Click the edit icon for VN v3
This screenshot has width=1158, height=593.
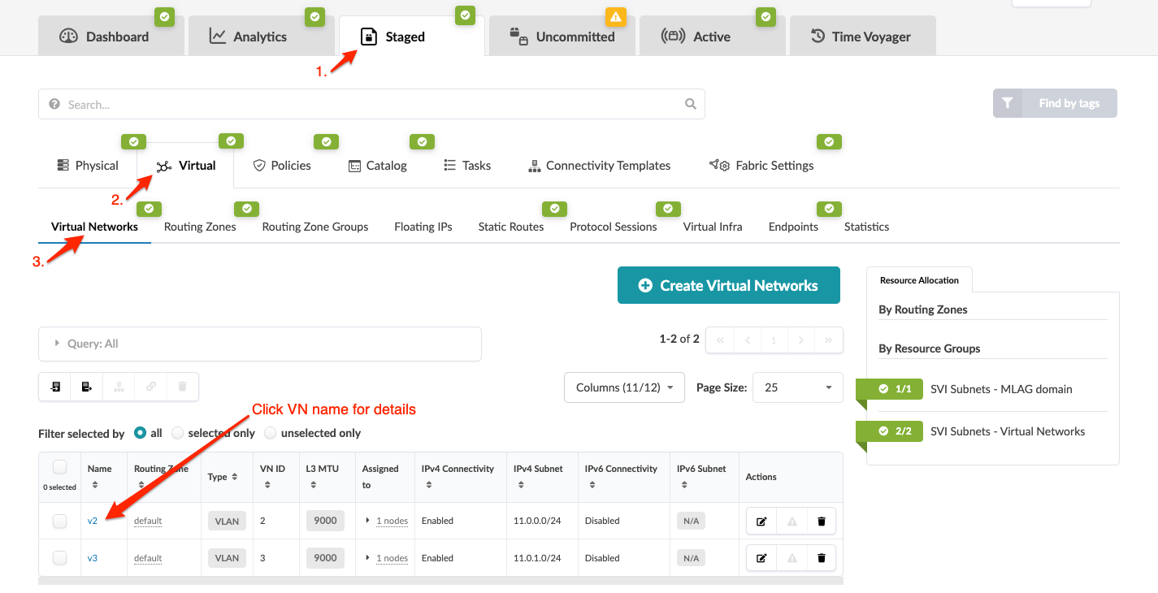[x=761, y=558]
